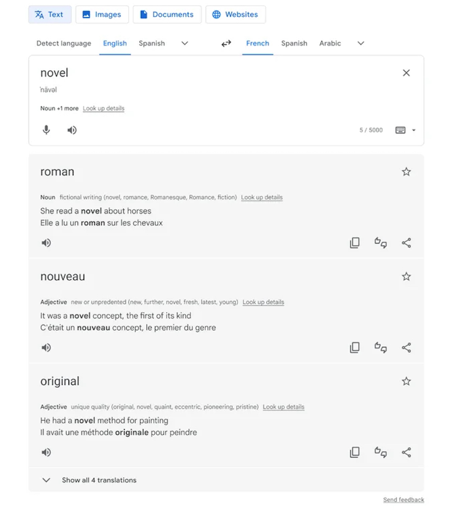The image size is (450, 514).
Task: Expand 'Show all 4 translations'
Action: (99, 480)
